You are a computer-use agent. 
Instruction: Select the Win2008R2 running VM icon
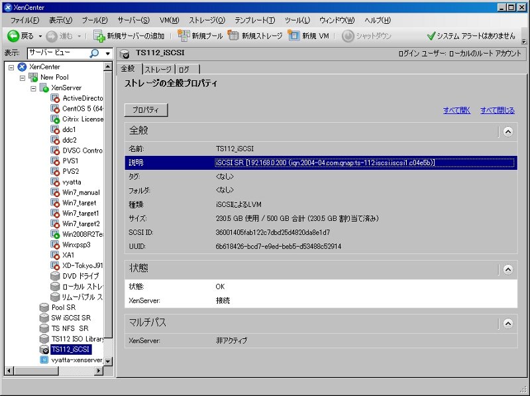click(x=55, y=235)
